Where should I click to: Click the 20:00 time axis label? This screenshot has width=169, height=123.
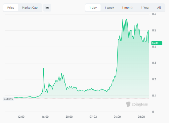coord(69,117)
